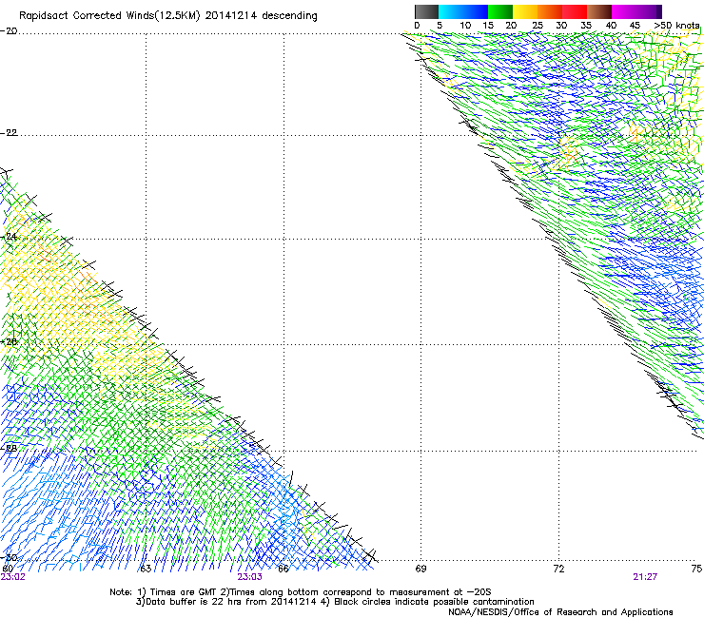Click the 'measurement at -20S' note text
This screenshot has height=618, width=704.
(441, 592)
